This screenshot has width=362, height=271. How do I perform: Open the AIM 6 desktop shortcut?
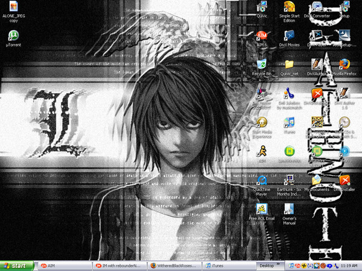[x=262, y=36]
